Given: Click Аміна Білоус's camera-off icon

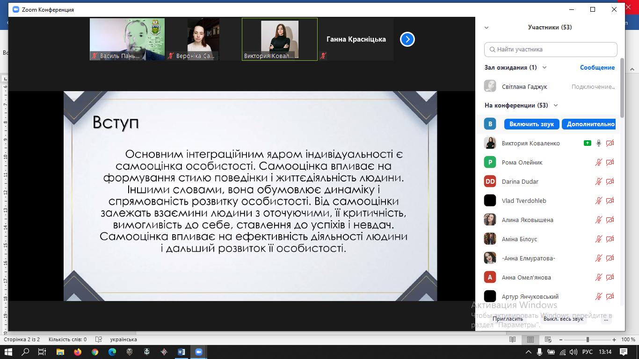Looking at the screenshot, I should [x=610, y=239].
